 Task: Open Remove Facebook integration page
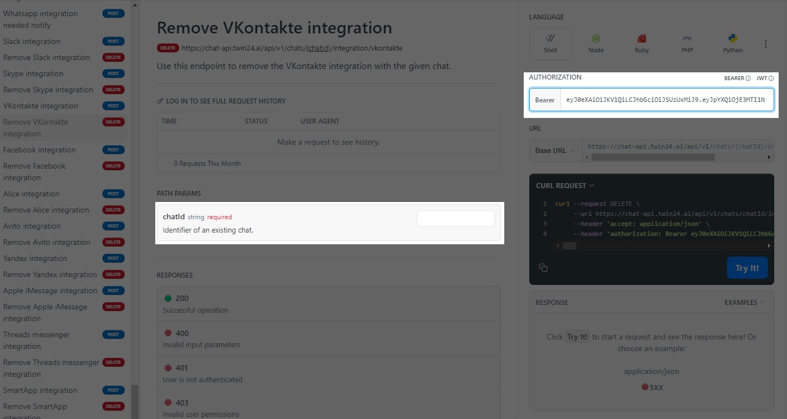(64, 171)
